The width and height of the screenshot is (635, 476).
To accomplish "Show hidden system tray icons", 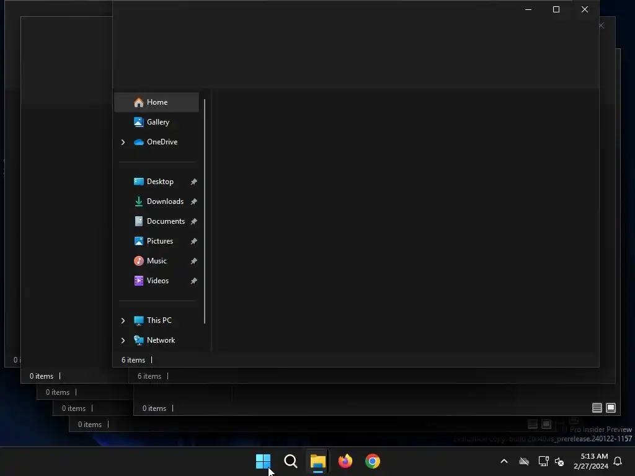I will tap(504, 461).
